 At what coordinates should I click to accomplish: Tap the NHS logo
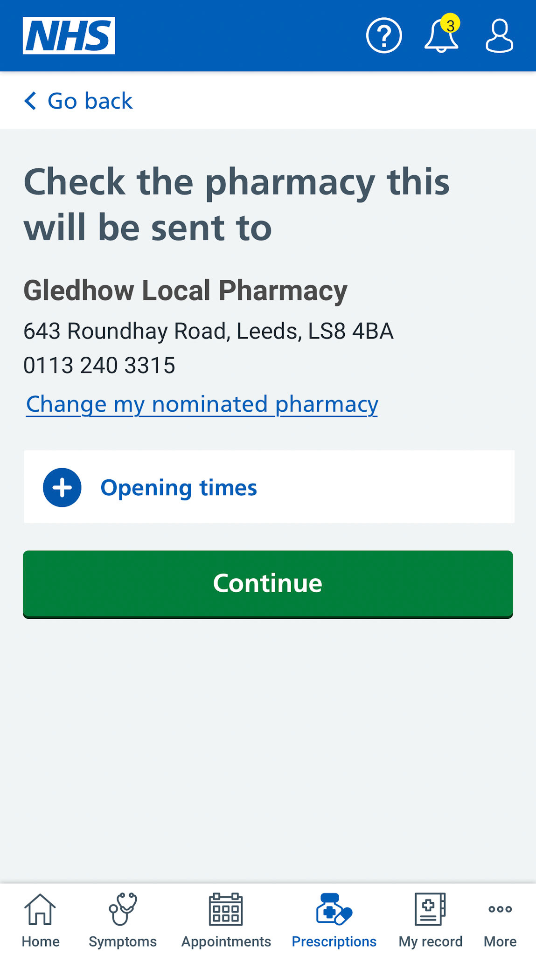click(69, 35)
